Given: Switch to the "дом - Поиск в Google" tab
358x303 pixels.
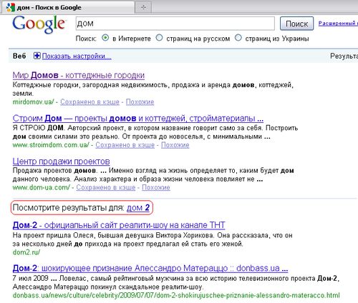Looking at the screenshot, I should click(68, 7).
